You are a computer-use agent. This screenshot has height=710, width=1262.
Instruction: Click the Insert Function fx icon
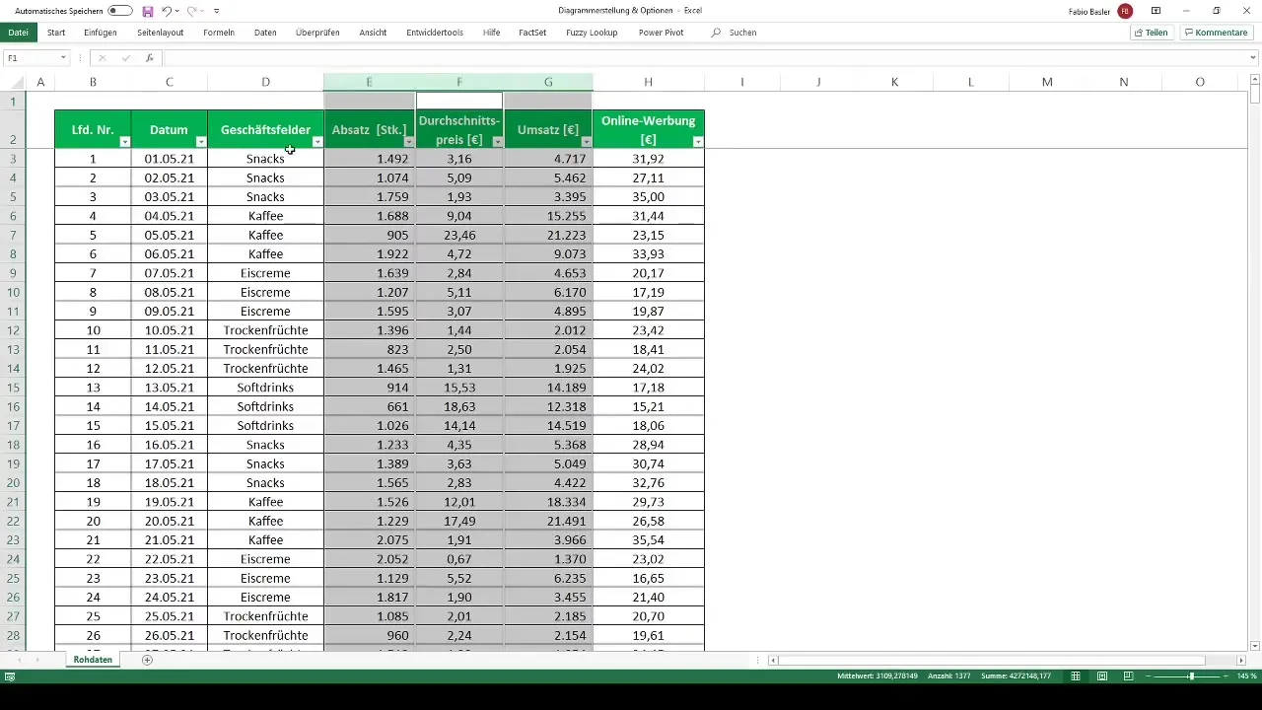point(149,58)
